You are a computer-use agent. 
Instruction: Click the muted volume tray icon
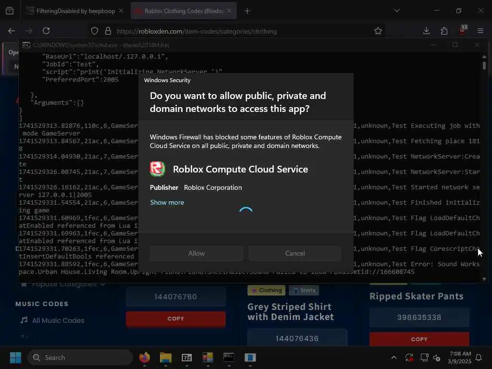pos(436,357)
